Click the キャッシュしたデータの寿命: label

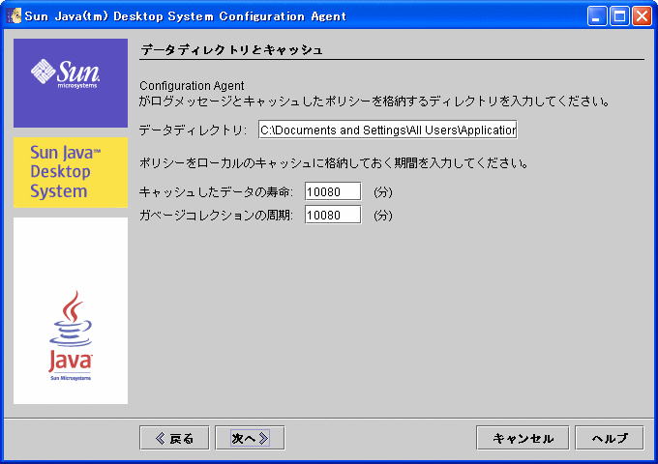[216, 192]
